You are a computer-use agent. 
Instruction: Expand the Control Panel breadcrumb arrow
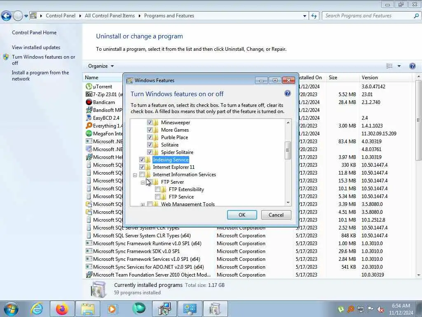tap(80, 16)
